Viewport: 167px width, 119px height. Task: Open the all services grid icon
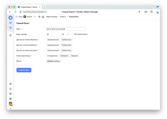click(10, 23)
